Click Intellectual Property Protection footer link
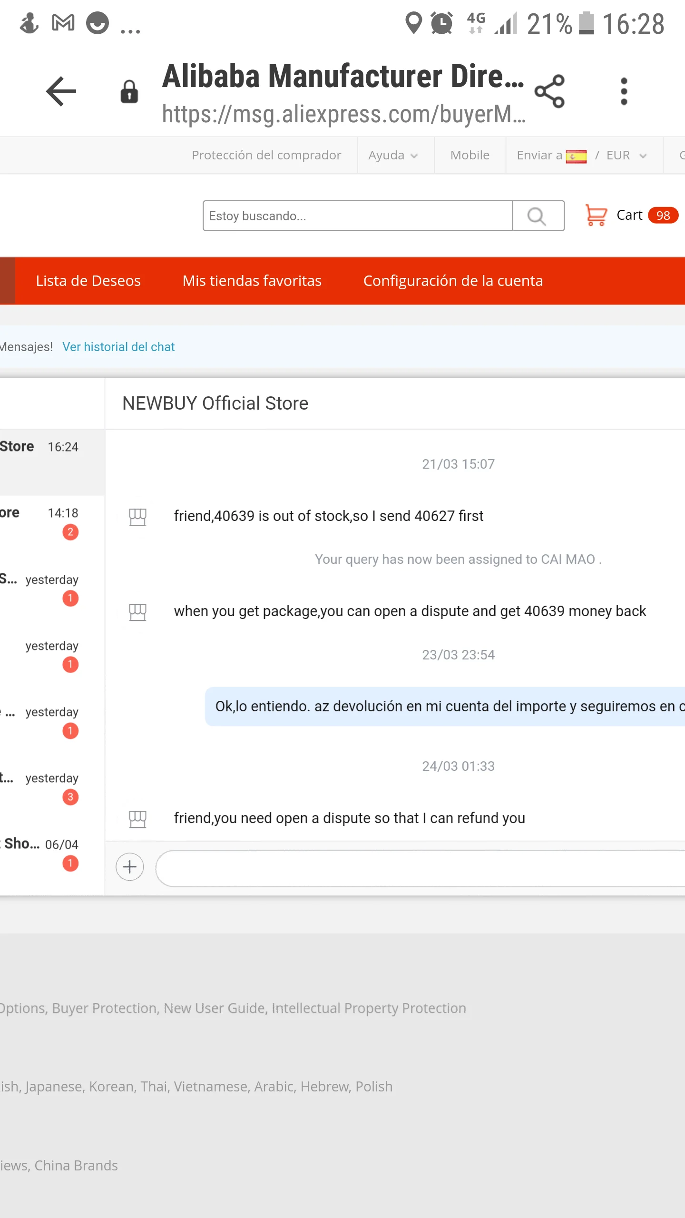The height and width of the screenshot is (1218, 685). pos(369,1008)
